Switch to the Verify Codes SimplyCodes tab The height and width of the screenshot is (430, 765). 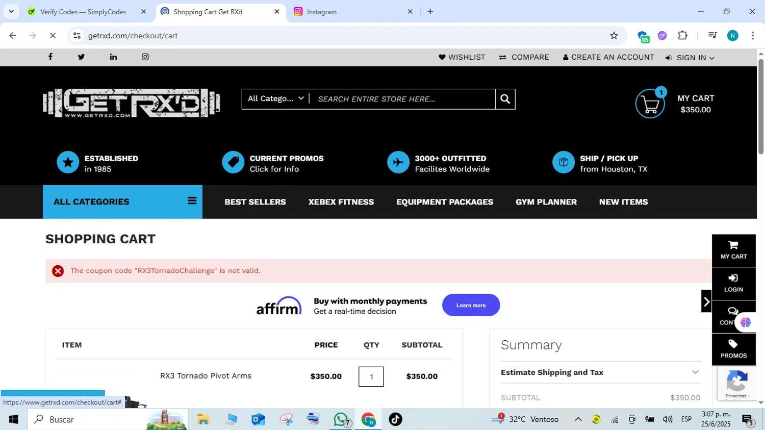coord(87,12)
